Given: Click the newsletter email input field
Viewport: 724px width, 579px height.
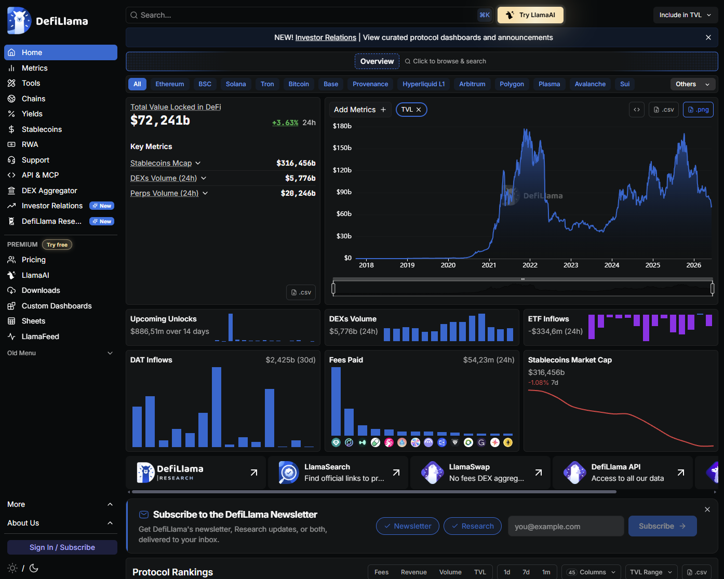Looking at the screenshot, I should pos(566,526).
